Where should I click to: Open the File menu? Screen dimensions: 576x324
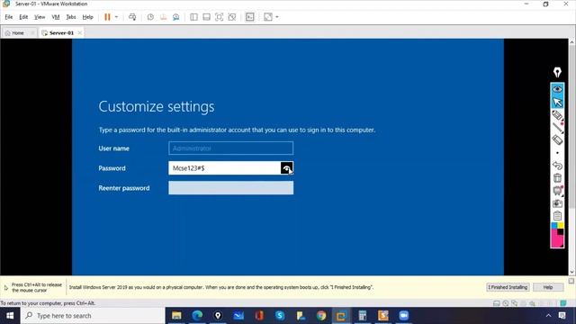point(9,17)
